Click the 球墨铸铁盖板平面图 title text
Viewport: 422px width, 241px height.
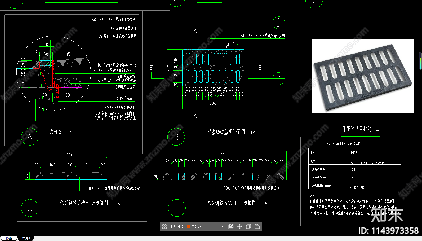[x=226, y=132]
